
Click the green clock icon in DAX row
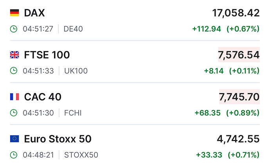(x=14, y=29)
